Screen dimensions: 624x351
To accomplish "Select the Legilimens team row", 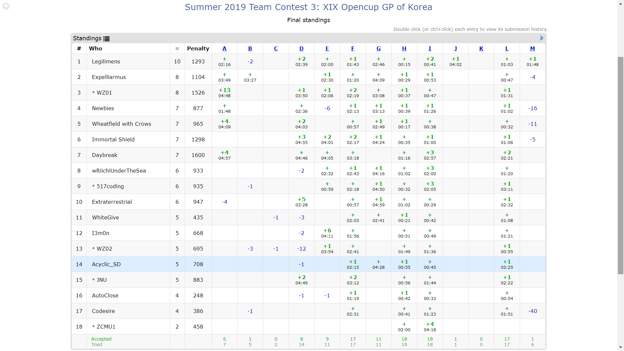I will click(x=106, y=61).
